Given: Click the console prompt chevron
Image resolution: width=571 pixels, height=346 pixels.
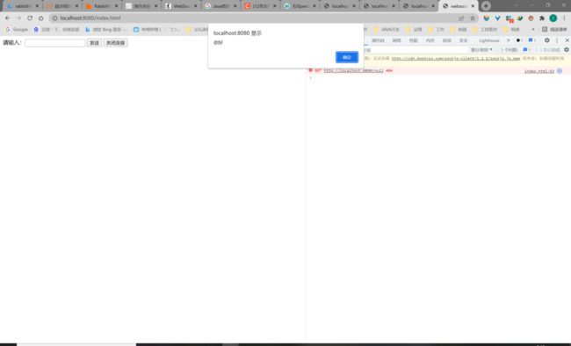Looking at the screenshot, I should click(311, 77).
